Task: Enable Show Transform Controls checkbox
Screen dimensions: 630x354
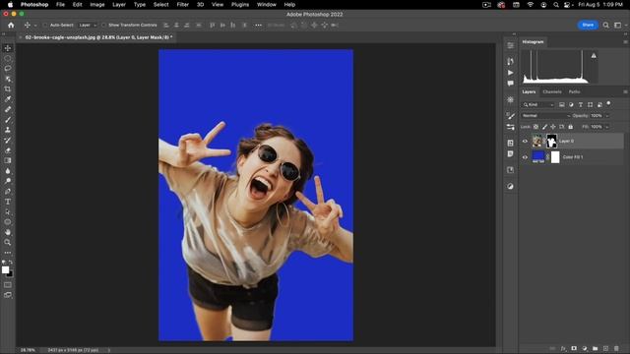Action: coord(103,25)
